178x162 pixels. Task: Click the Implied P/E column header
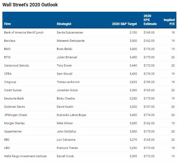tap(169, 22)
